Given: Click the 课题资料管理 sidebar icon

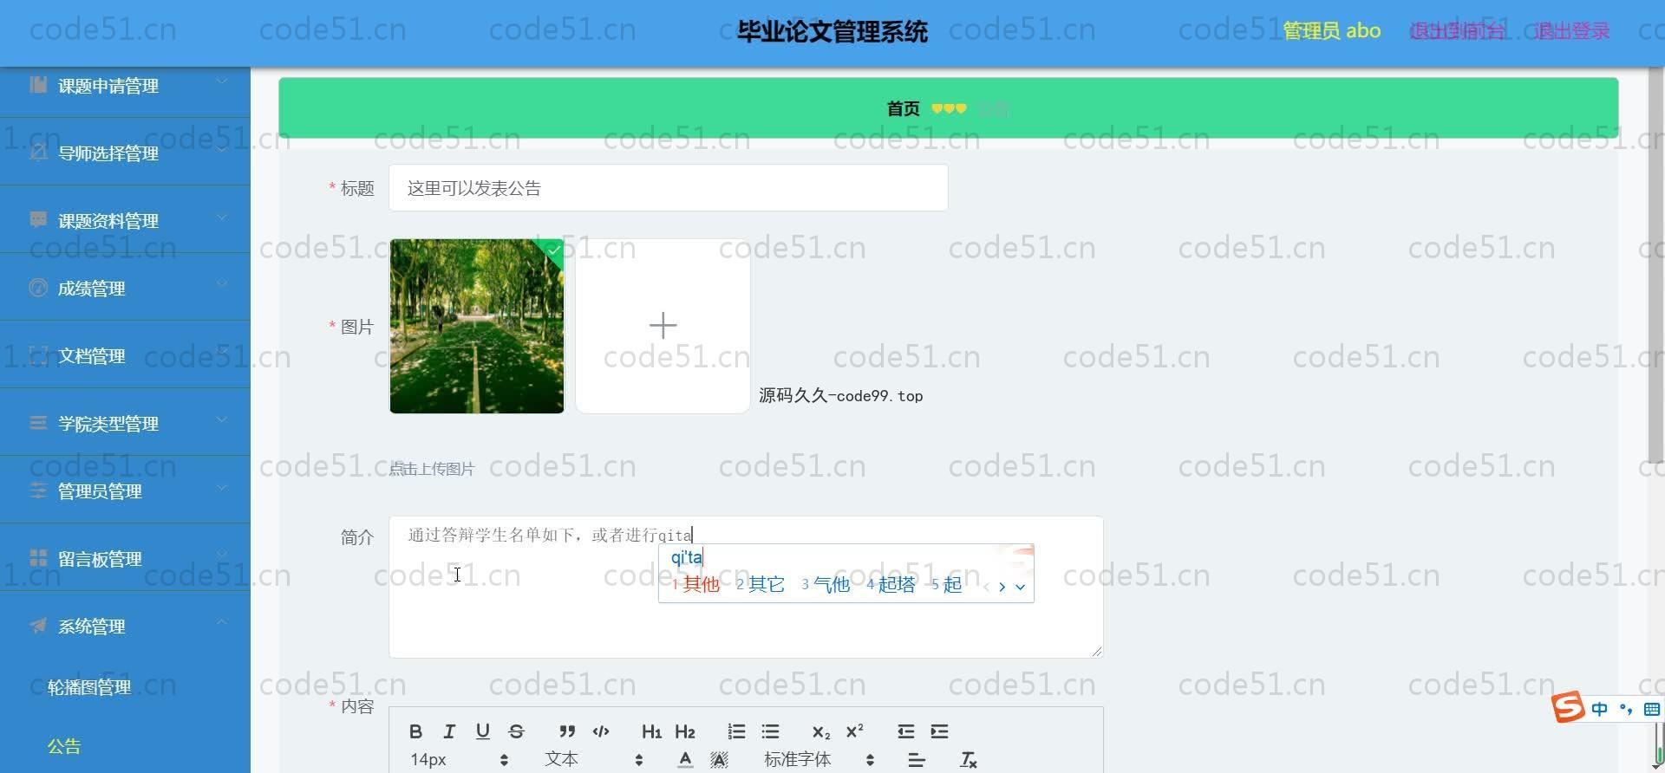Looking at the screenshot, I should [38, 219].
